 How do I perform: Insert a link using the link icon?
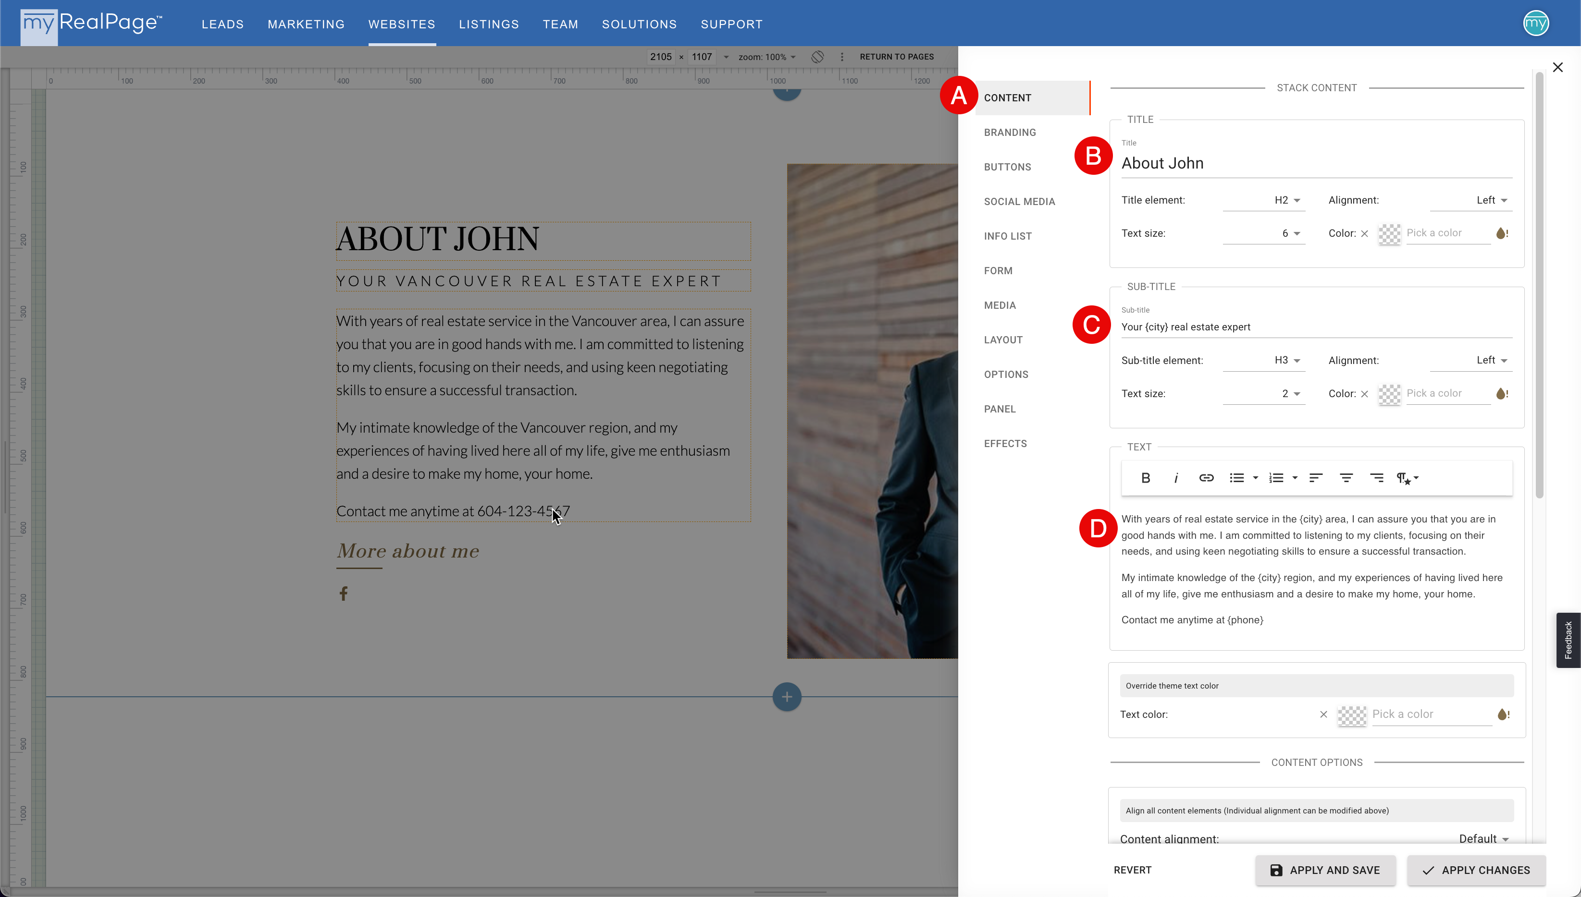coord(1206,477)
